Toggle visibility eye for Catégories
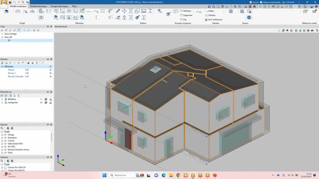Viewport: 319px width, 179px height. (x=41, y=103)
